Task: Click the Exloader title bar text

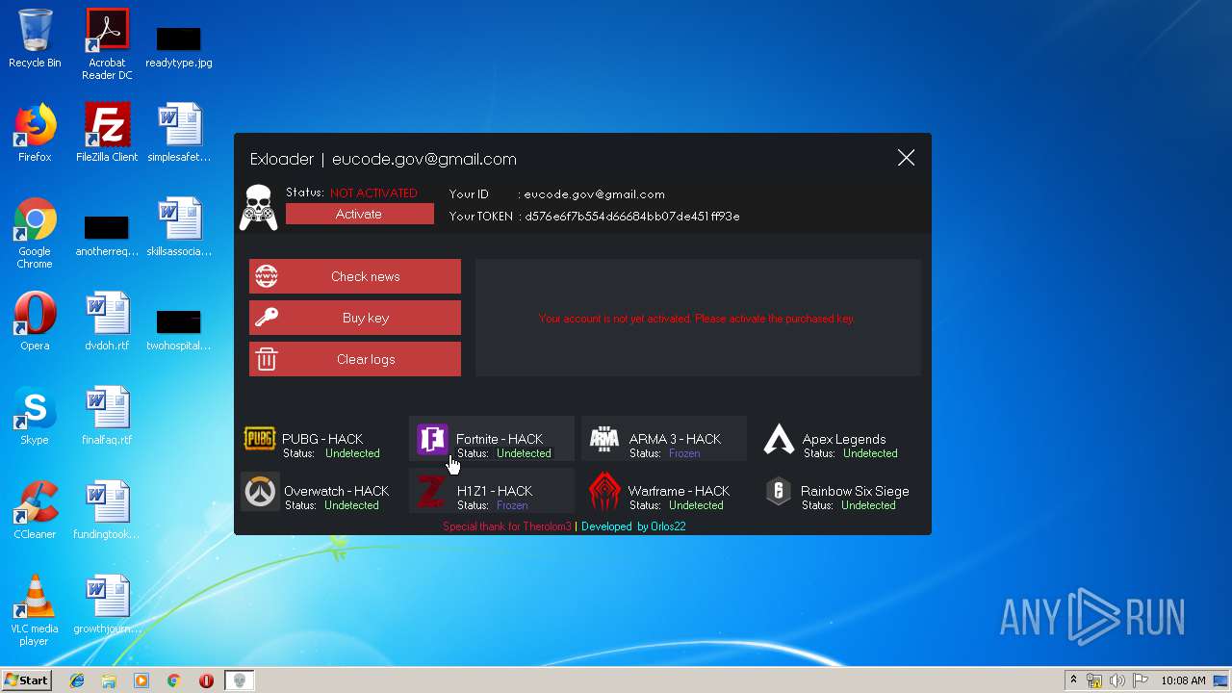Action: pyautogui.click(x=383, y=159)
